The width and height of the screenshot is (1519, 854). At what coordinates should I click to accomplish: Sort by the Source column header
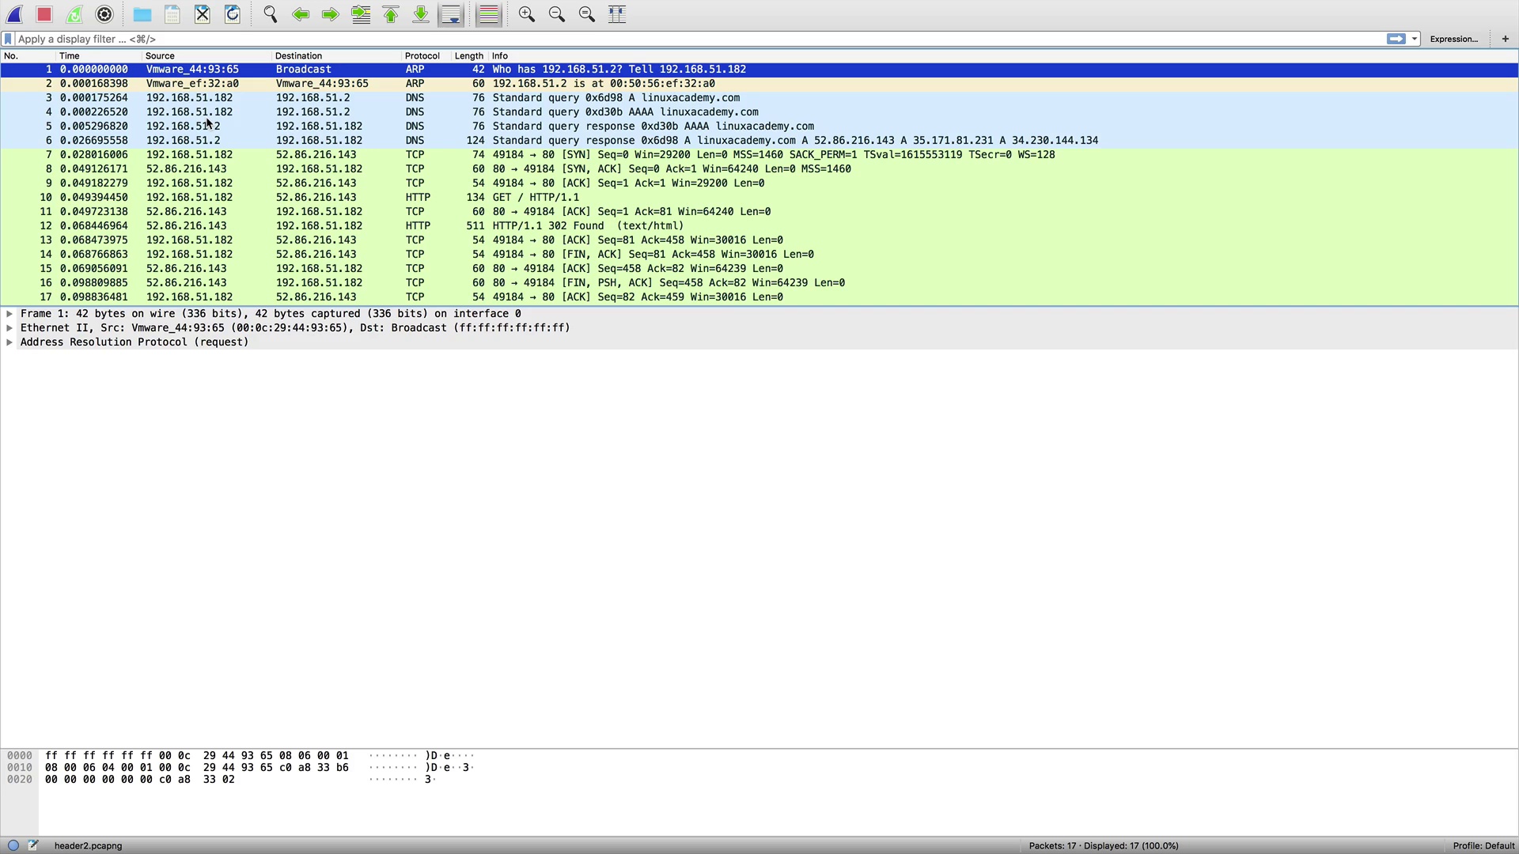pos(206,56)
